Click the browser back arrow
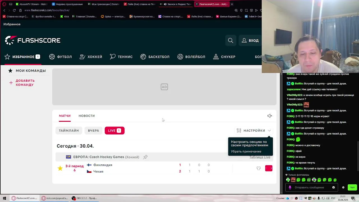This screenshot has height=202, width=359. coord(4,10)
